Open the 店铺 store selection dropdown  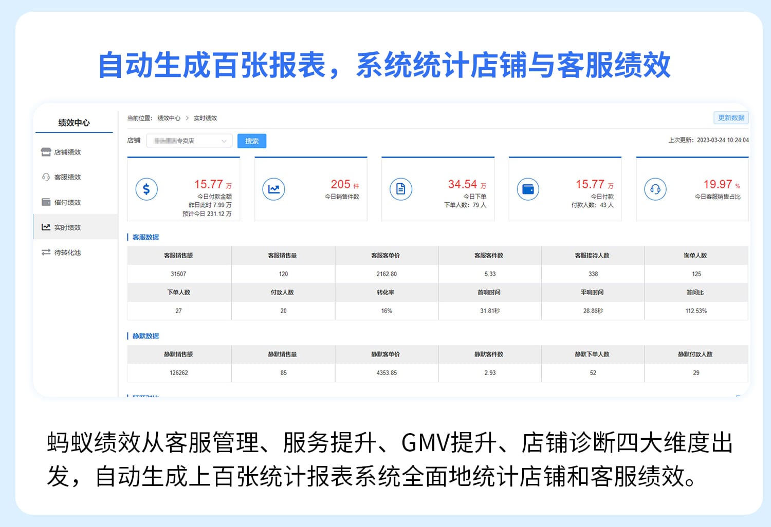pos(189,140)
